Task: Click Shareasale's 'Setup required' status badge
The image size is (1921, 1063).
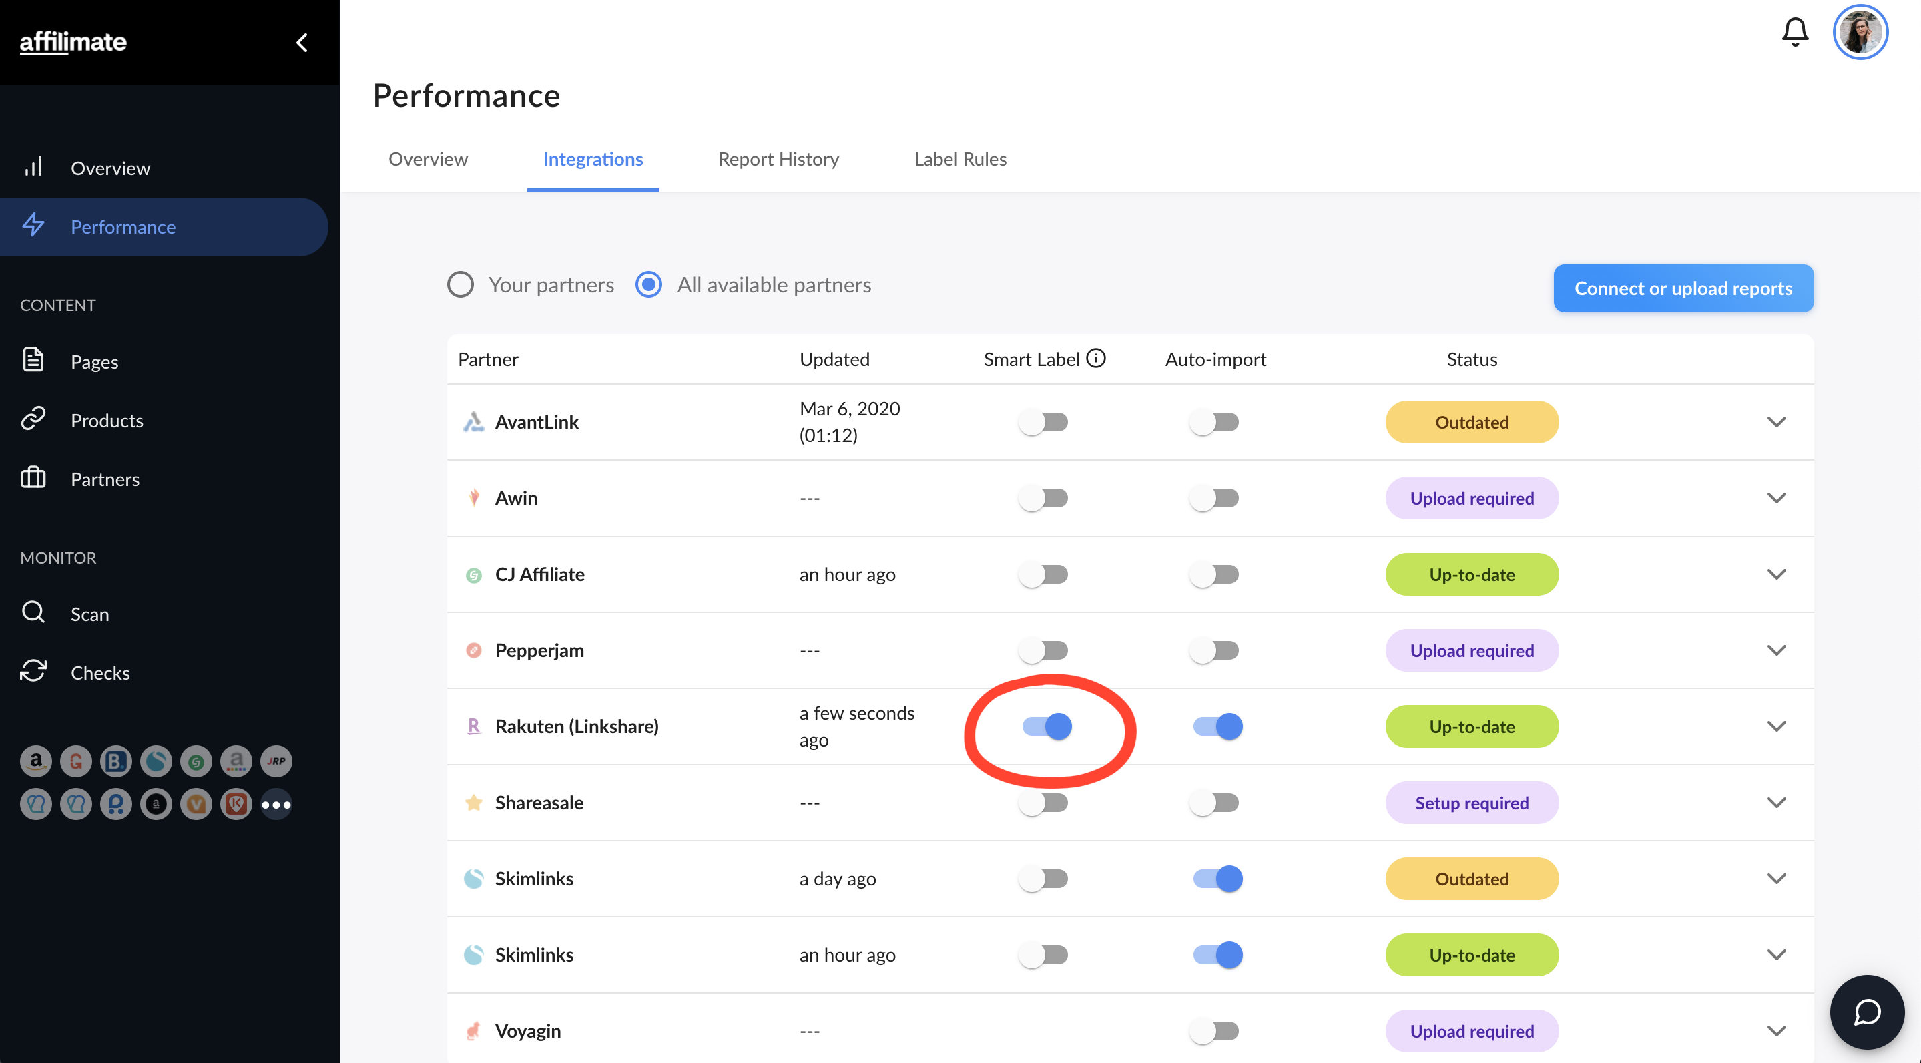Action: pyautogui.click(x=1471, y=803)
